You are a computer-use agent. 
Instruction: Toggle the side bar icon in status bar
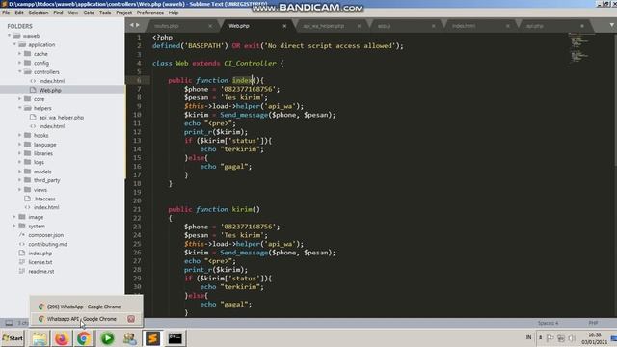[9, 323]
